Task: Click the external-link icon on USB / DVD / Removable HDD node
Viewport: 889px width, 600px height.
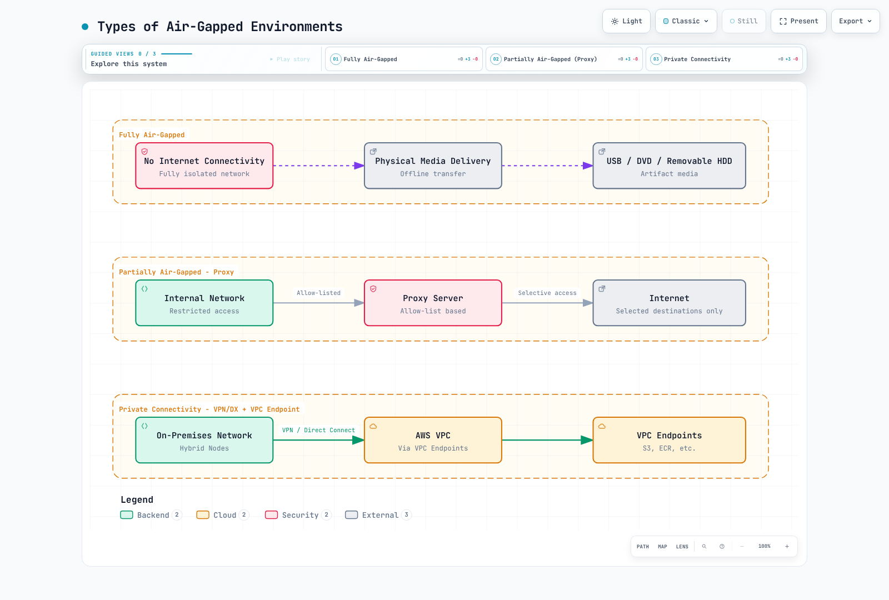Action: coord(602,152)
